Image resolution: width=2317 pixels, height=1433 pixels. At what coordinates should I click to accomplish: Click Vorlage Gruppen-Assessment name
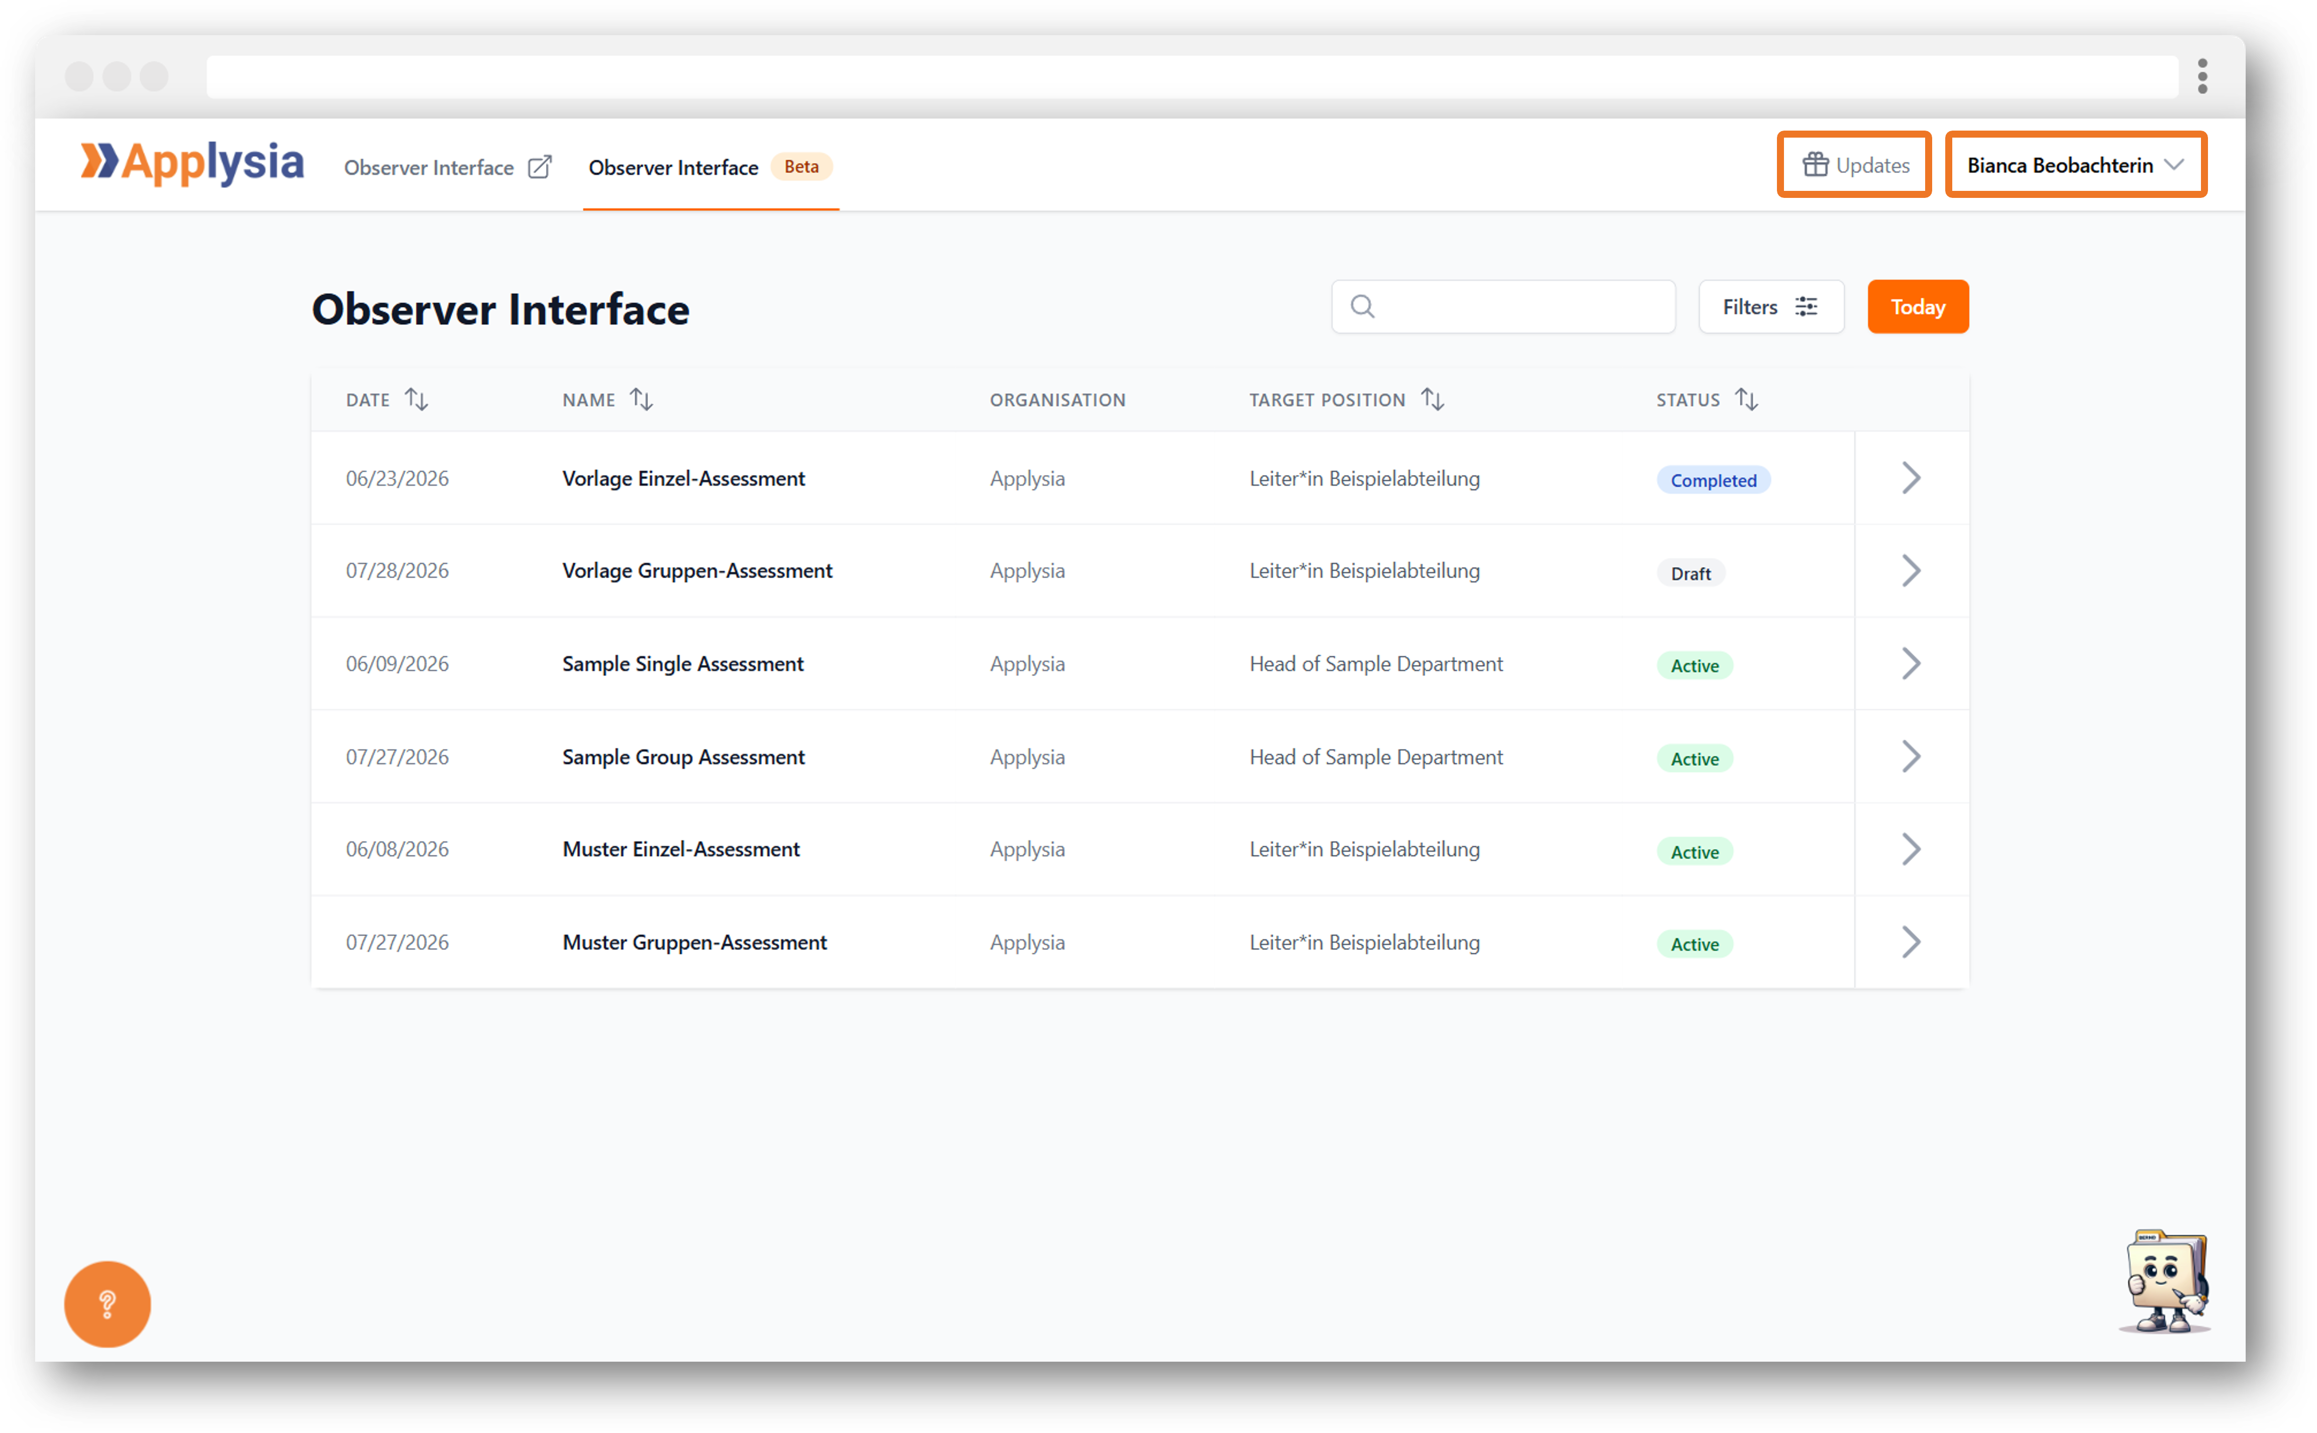pyautogui.click(x=696, y=571)
